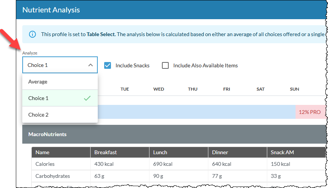Click the Calories row label
This screenshot has width=328, height=188.
45,164
